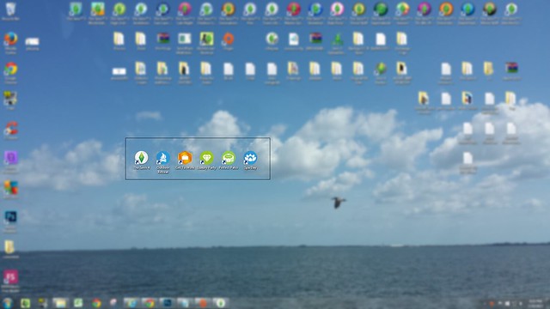Select the Outdoor Retreat shortcut icon
This screenshot has width=550, height=309.
pos(163,158)
